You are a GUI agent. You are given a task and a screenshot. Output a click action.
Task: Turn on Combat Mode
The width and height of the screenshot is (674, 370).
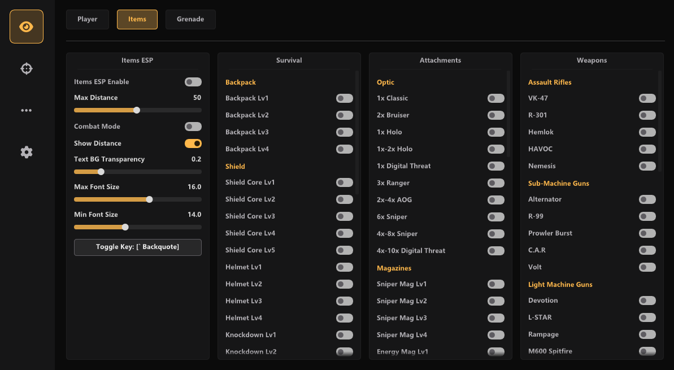click(x=193, y=127)
